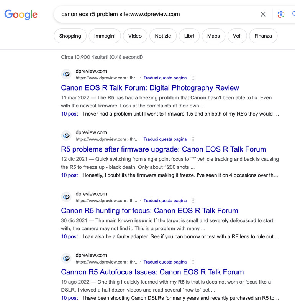The width and height of the screenshot is (295, 307).
Task: Switch to the Notizie tab
Action: 163,36
